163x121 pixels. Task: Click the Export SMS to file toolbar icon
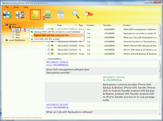pyautogui.click(x=35, y=15)
